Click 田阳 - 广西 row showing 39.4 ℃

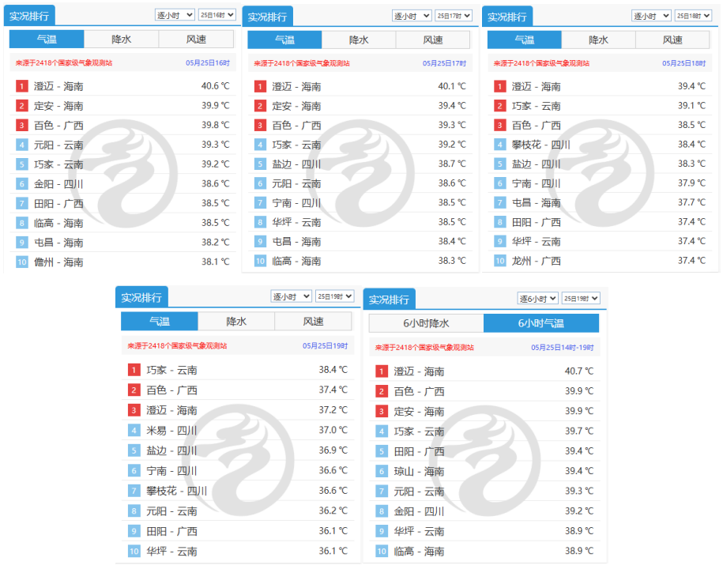pyautogui.click(x=484, y=451)
